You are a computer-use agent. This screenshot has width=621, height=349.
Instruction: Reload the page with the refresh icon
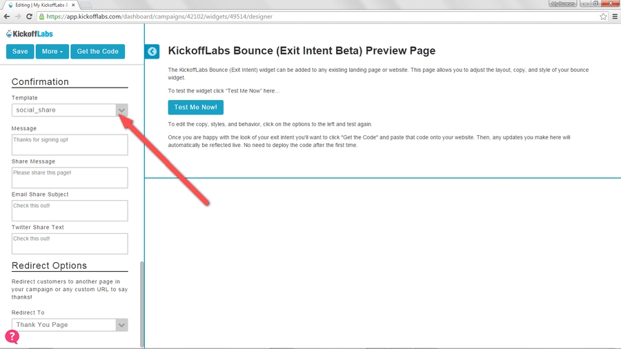(29, 17)
